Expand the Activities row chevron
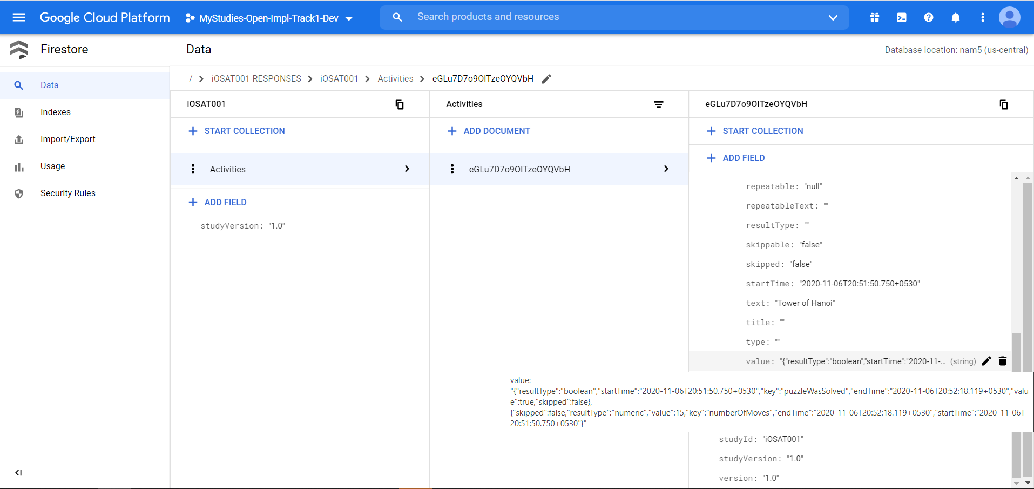 tap(407, 169)
